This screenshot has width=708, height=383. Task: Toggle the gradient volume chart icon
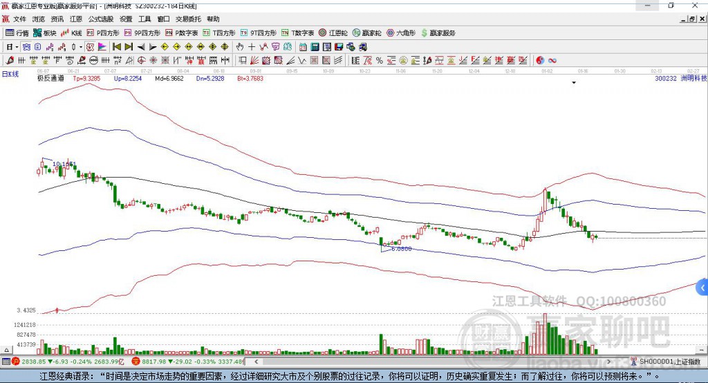(102, 47)
